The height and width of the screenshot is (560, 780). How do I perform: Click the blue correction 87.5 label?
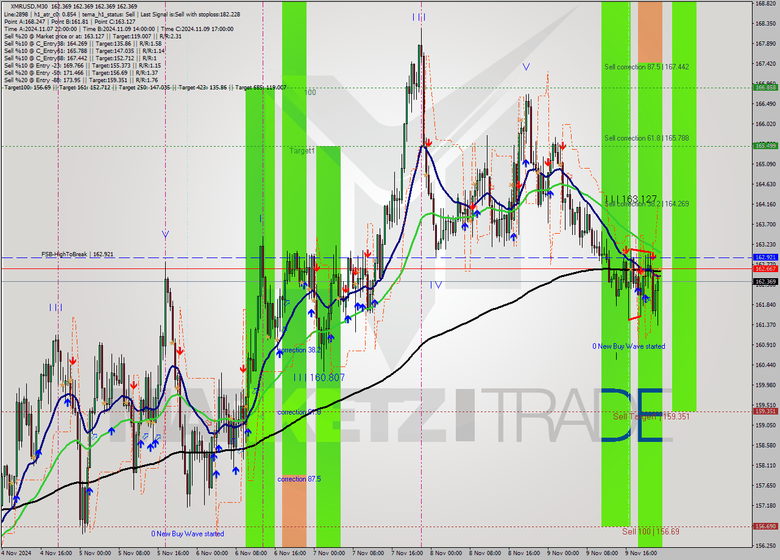pyautogui.click(x=299, y=479)
